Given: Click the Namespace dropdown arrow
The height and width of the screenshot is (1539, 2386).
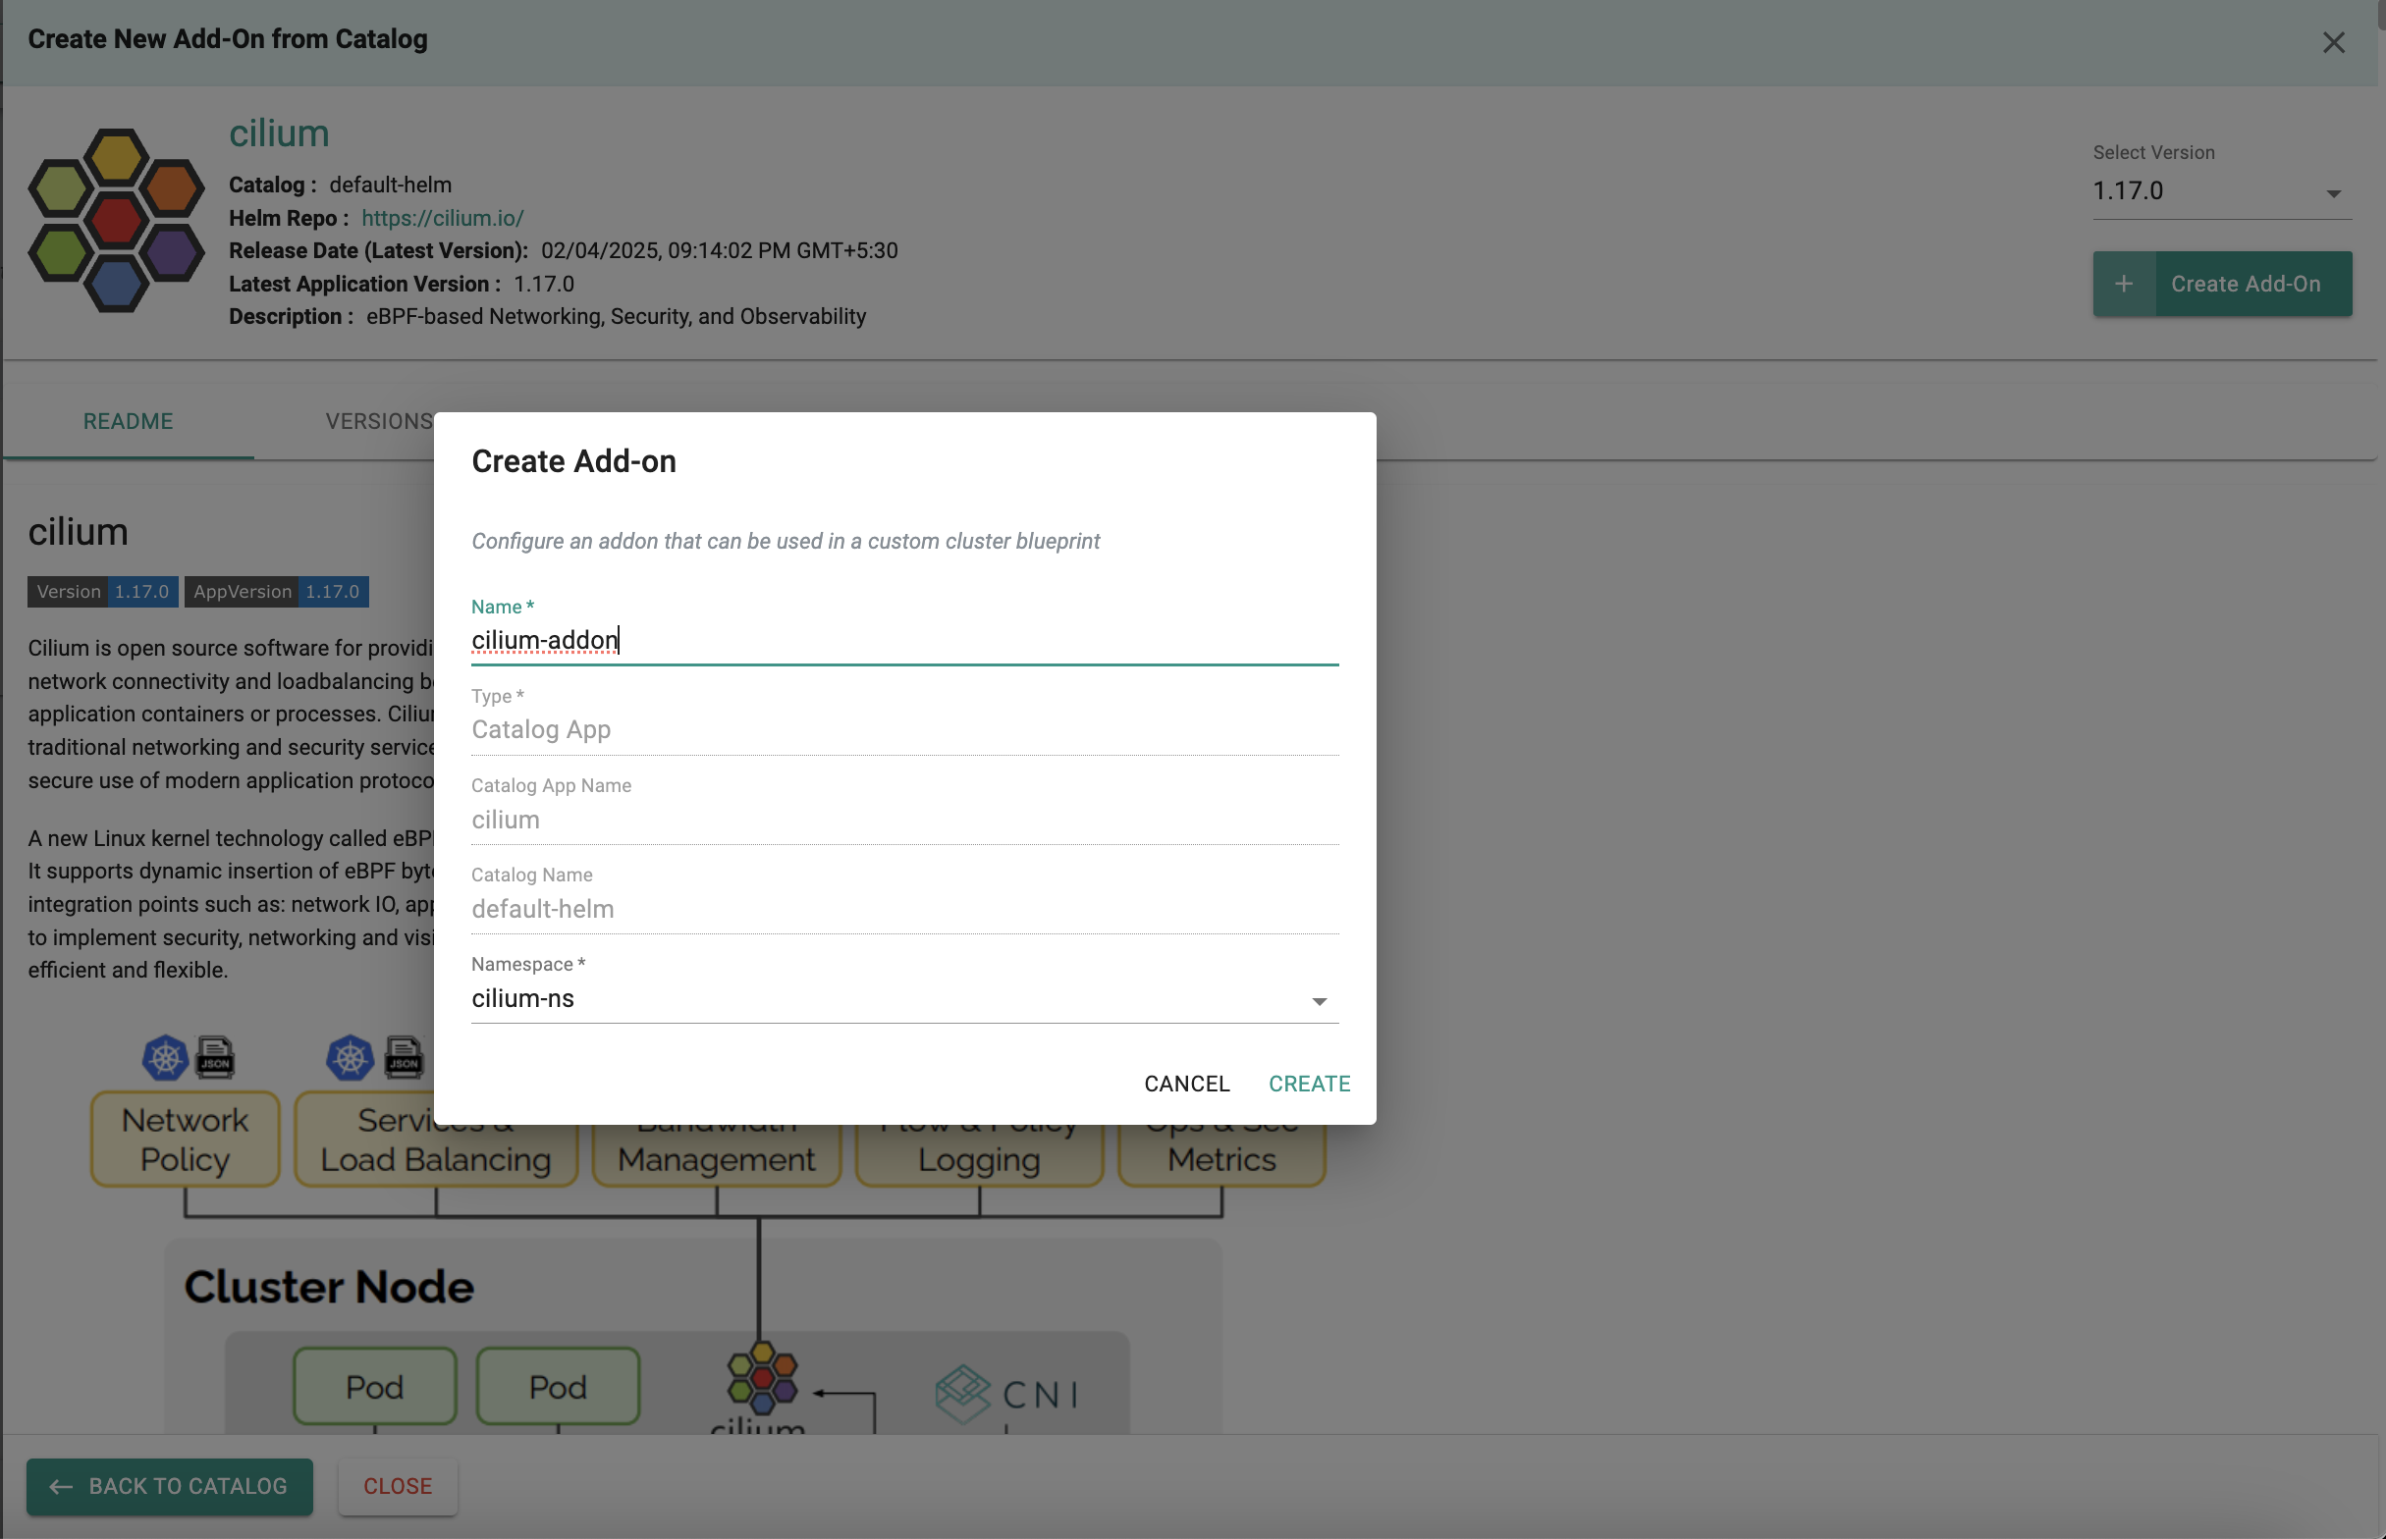Looking at the screenshot, I should (1319, 1000).
